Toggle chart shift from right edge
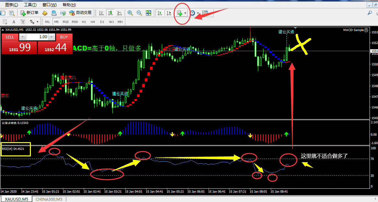This screenshot has width=378, height=202. pos(169,13)
